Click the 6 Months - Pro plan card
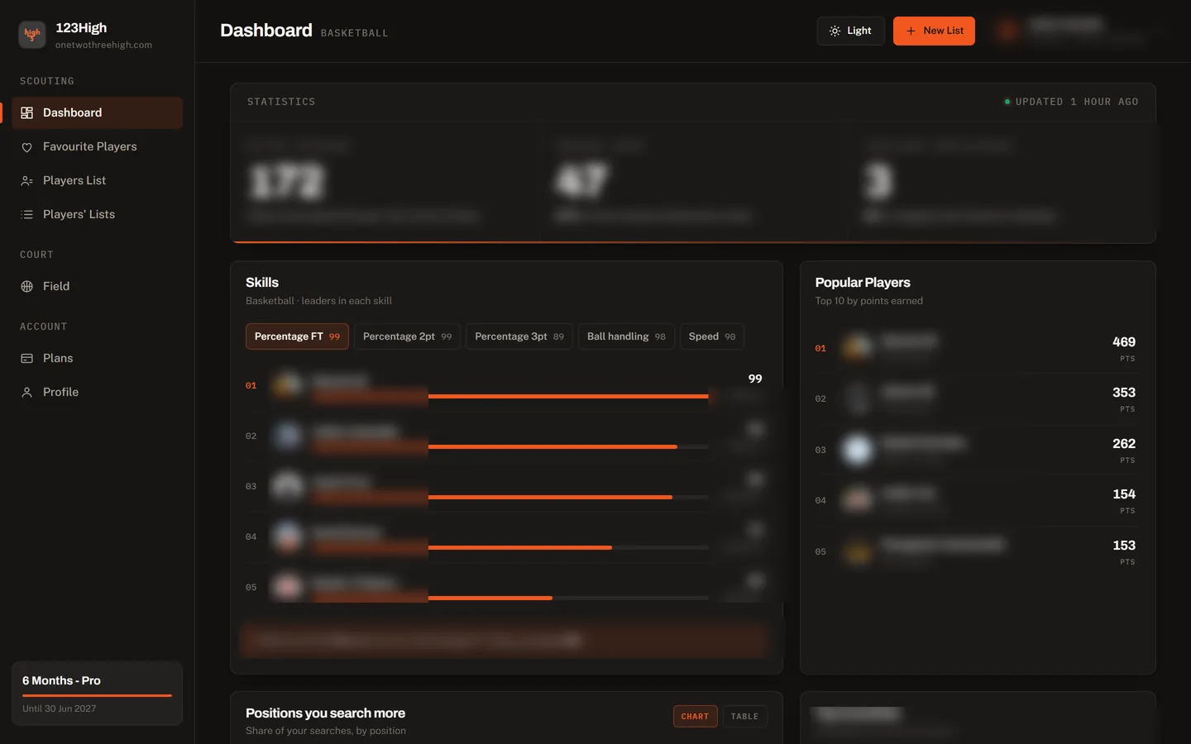1191x744 pixels. [97, 694]
